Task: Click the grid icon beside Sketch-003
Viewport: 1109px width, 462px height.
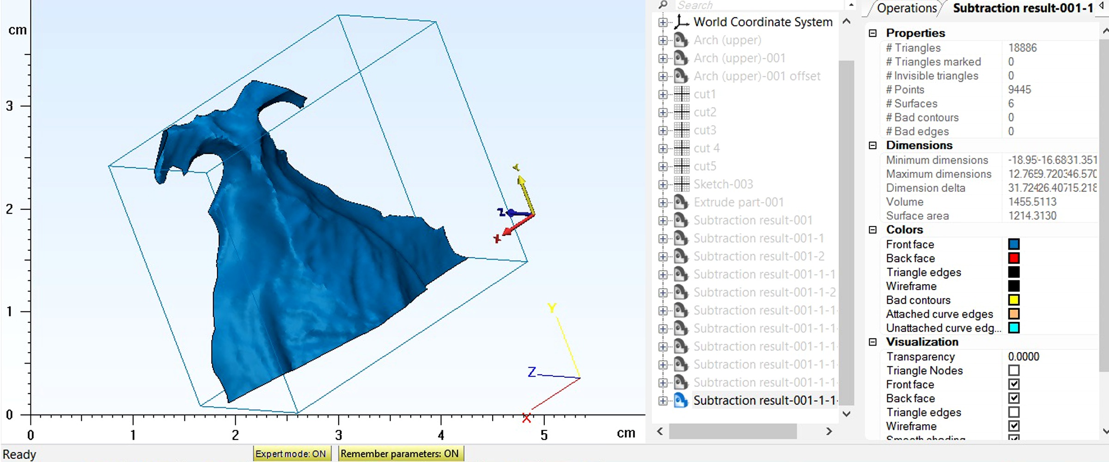Action: (x=681, y=184)
